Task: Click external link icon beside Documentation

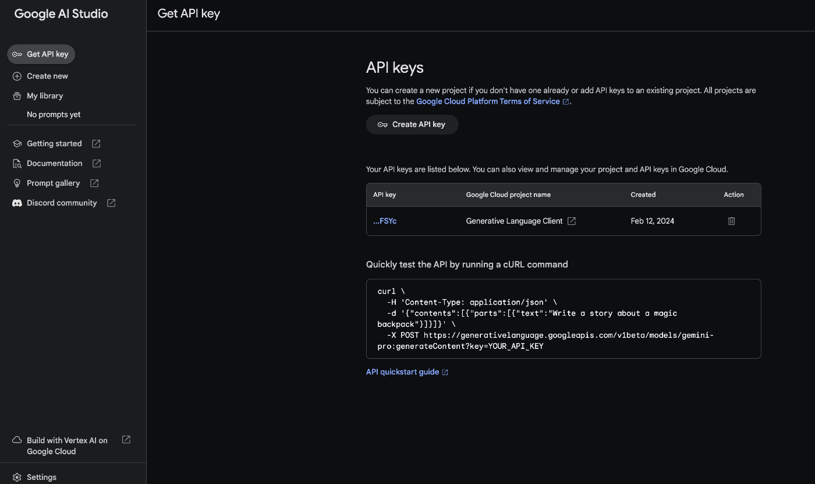Action: tap(97, 164)
